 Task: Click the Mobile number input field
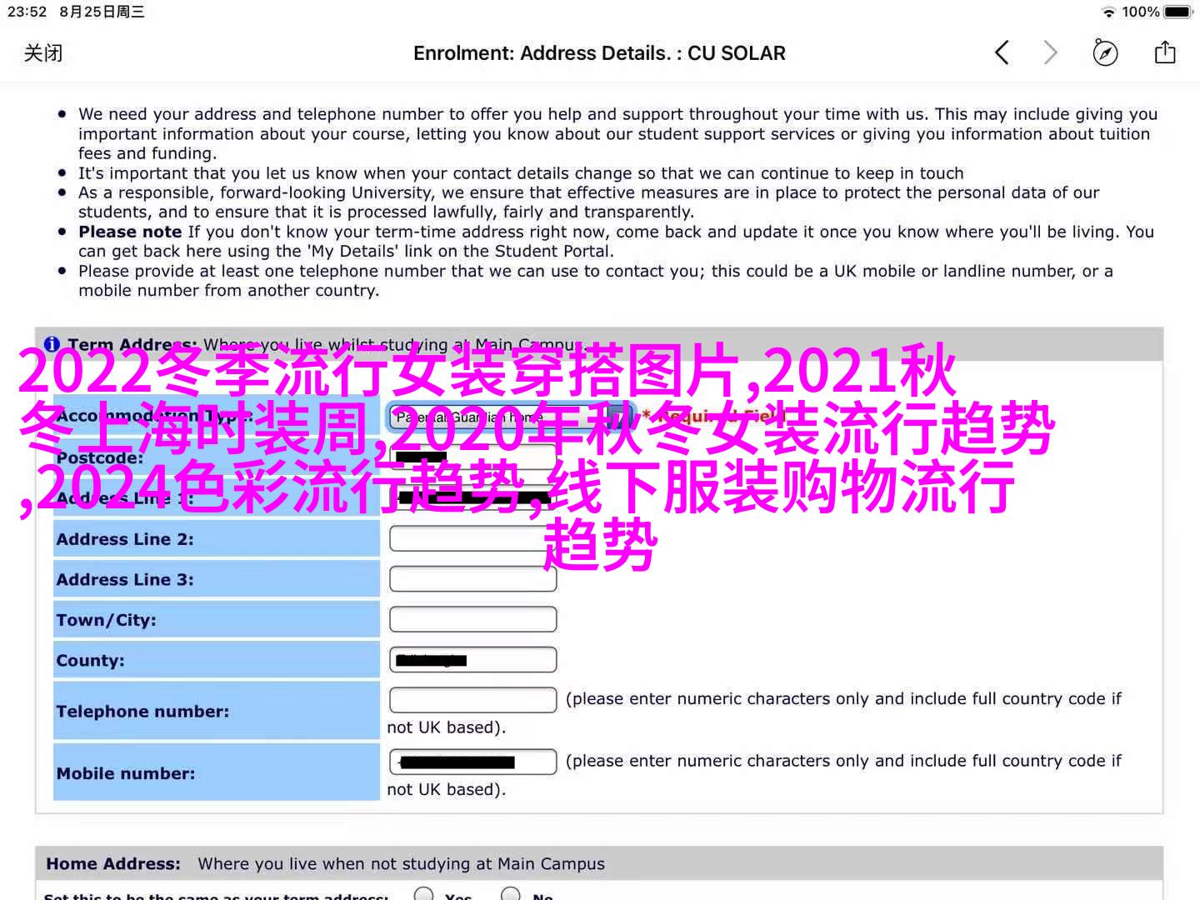(472, 762)
